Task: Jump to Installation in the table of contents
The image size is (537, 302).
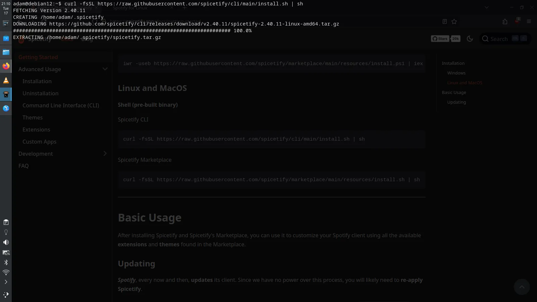Action: pyautogui.click(x=453, y=63)
